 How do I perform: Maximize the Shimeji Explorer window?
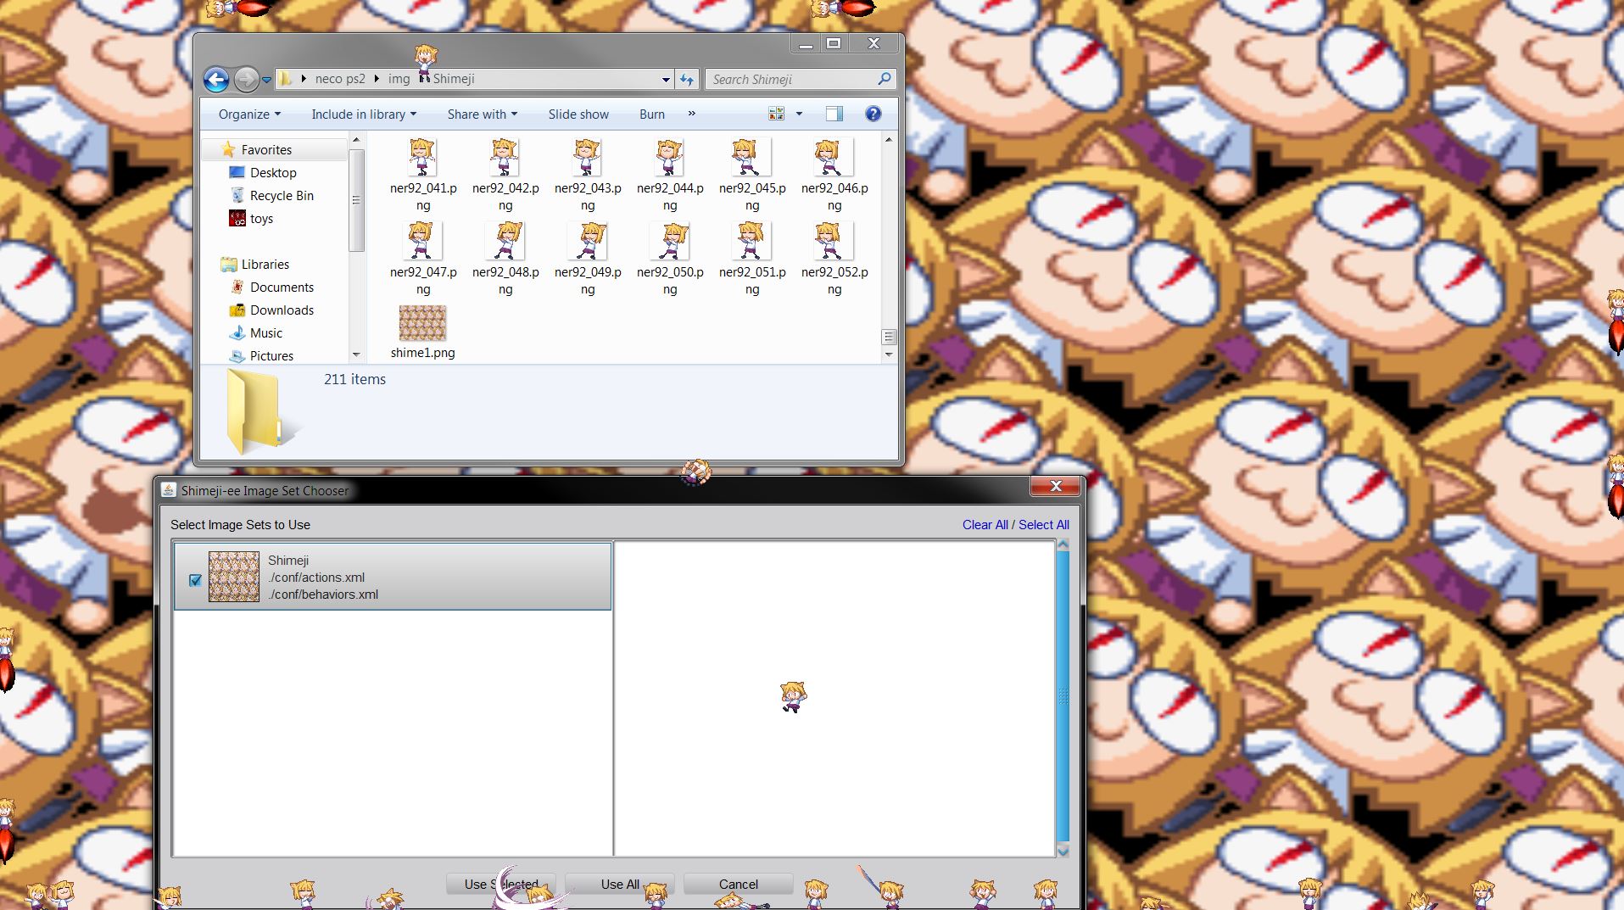click(x=834, y=43)
